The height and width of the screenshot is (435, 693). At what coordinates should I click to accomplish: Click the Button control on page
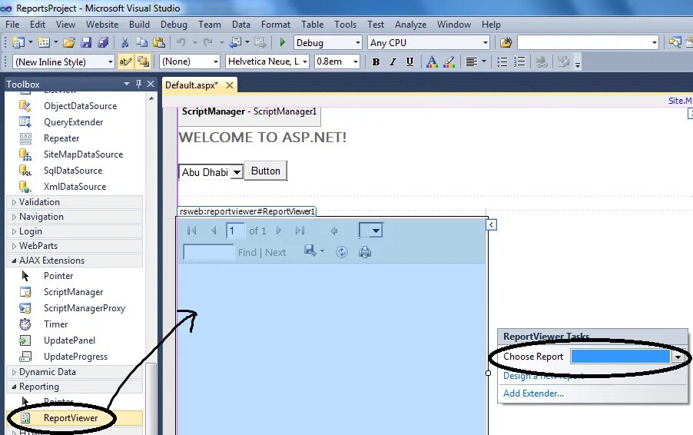pos(266,171)
